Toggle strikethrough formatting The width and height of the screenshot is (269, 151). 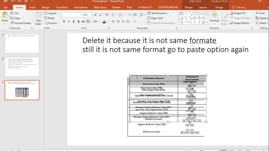(83, 21)
